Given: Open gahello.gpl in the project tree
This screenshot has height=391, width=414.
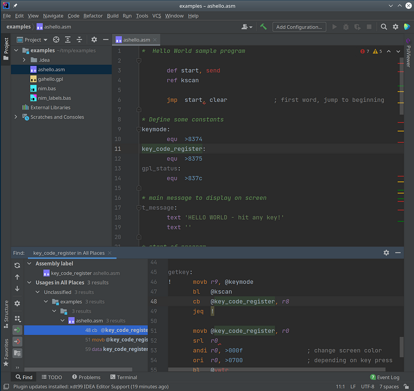Looking at the screenshot, I should (50, 79).
